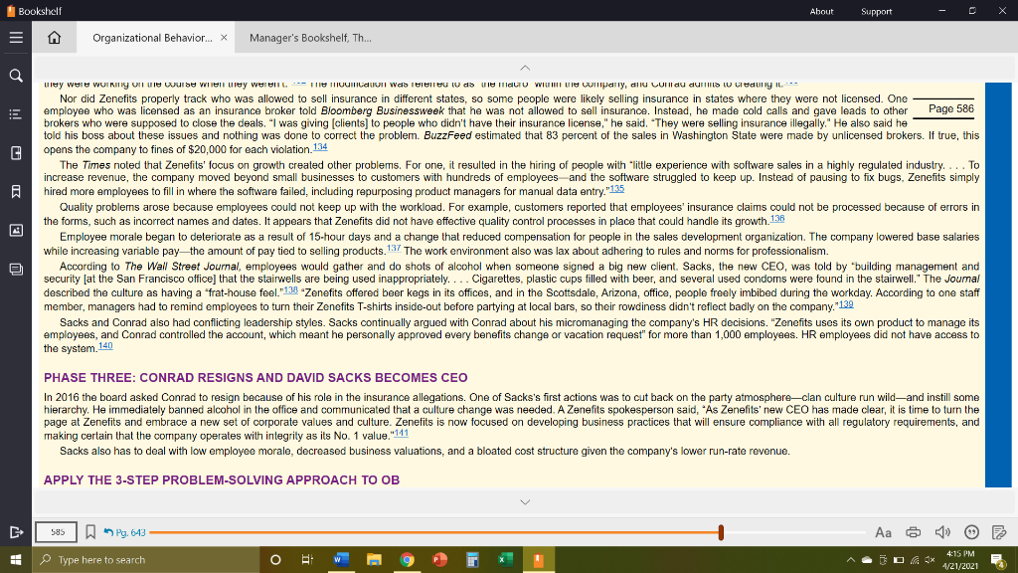The image size is (1018, 573).
Task: Open footnote 141 link
Action: [402, 434]
